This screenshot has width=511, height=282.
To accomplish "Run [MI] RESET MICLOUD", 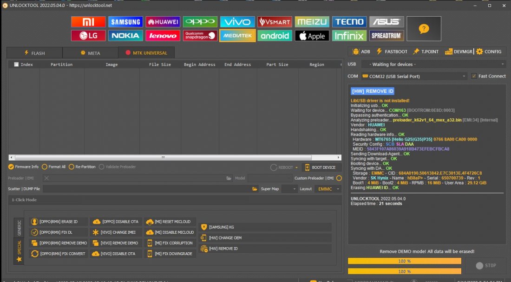I will coord(170,222).
